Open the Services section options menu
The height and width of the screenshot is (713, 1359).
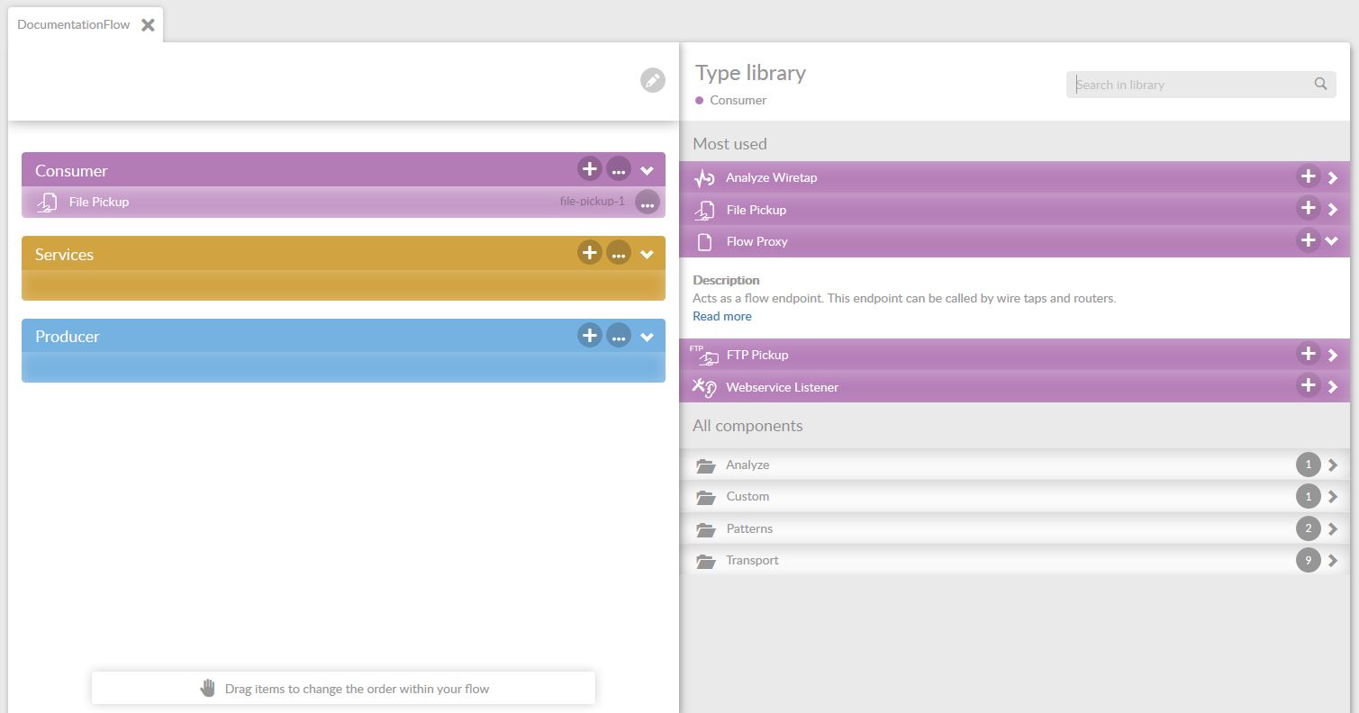(618, 254)
